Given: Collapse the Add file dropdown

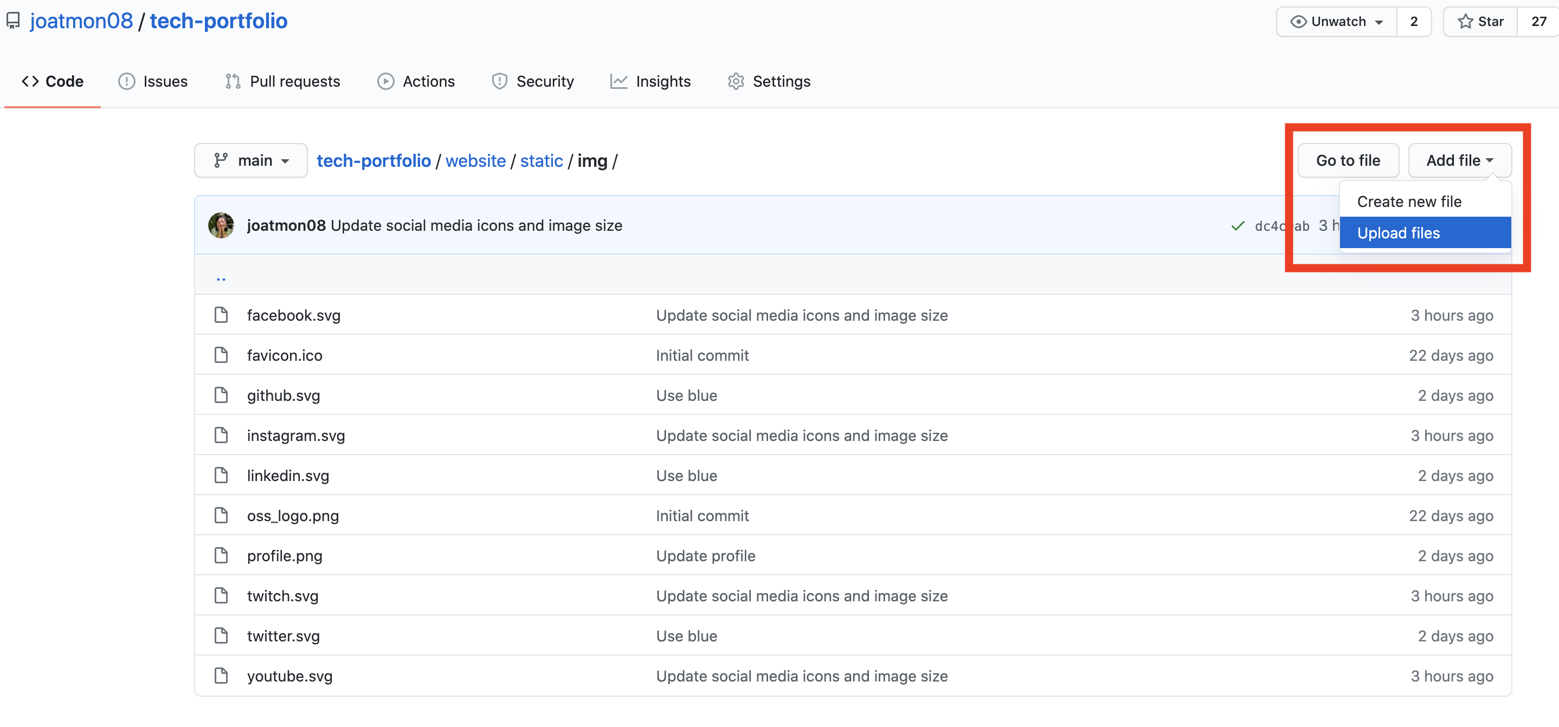Looking at the screenshot, I should 1459,160.
